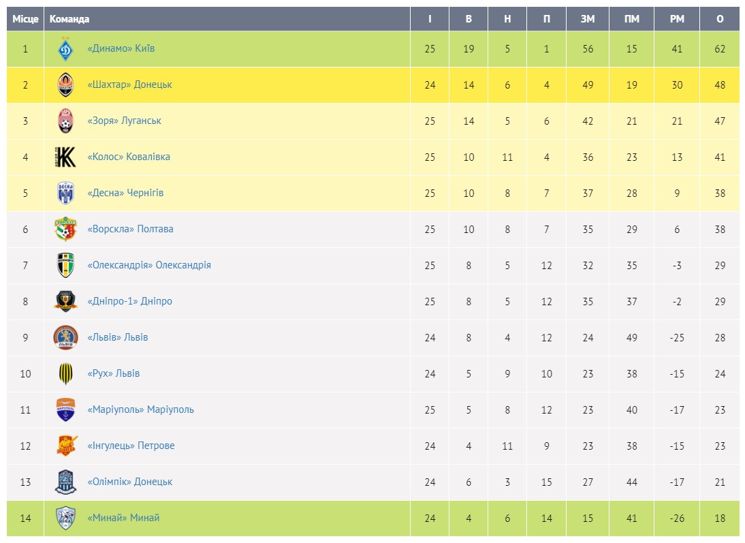Open the «Олександрія» Олександрія team page
This screenshot has height=543, width=745.
(149, 265)
